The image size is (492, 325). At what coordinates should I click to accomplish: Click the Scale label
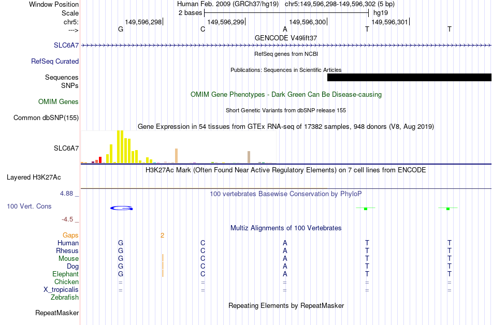coord(70,13)
